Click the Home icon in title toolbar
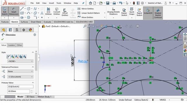 [90, 3]
